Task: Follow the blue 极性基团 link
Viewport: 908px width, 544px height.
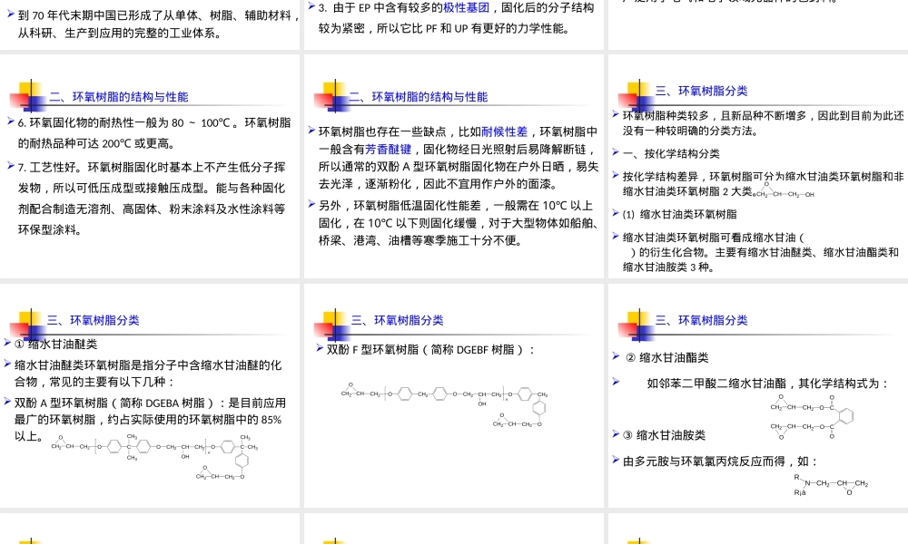Action: tap(466, 8)
